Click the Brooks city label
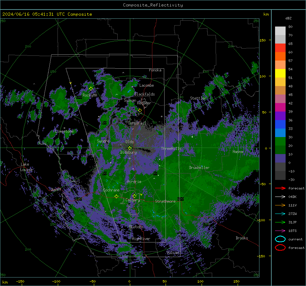The width and height of the screenshot is (306, 286). tap(242, 238)
